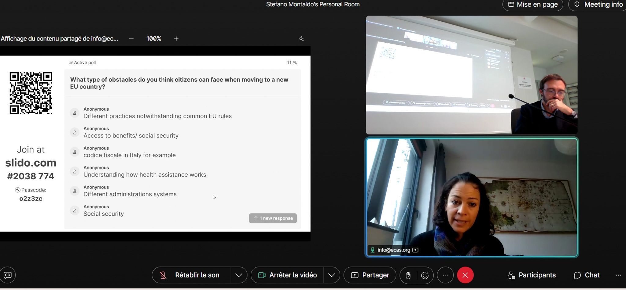This screenshot has height=290, width=626.
Task: Expand audio options arrow next to Rétablir le son
Action: tap(239, 275)
